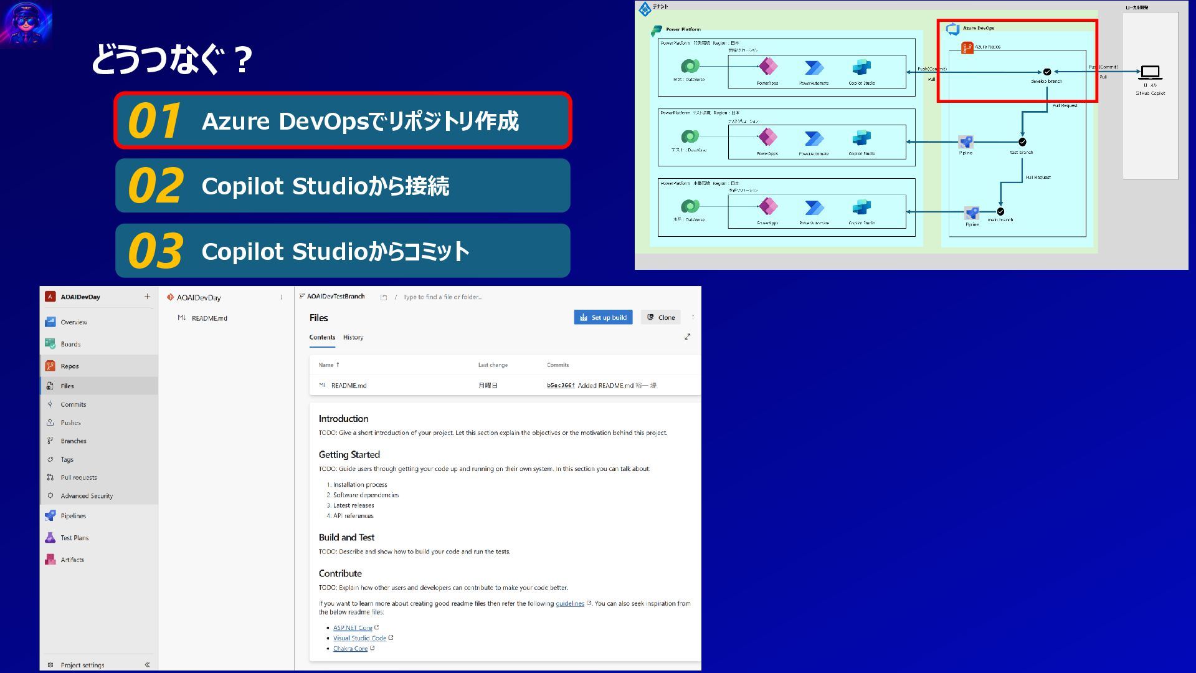The image size is (1196, 673).
Task: Click the Power Platform logo in diagram
Action: coord(657,30)
